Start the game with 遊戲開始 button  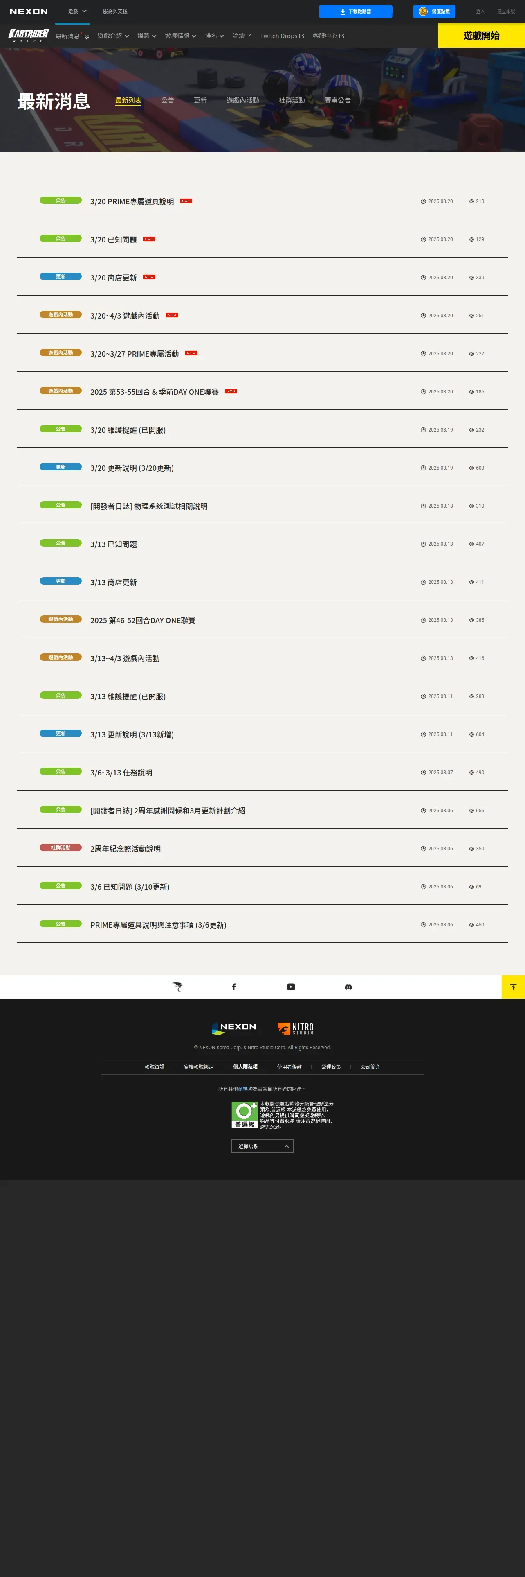tap(481, 36)
